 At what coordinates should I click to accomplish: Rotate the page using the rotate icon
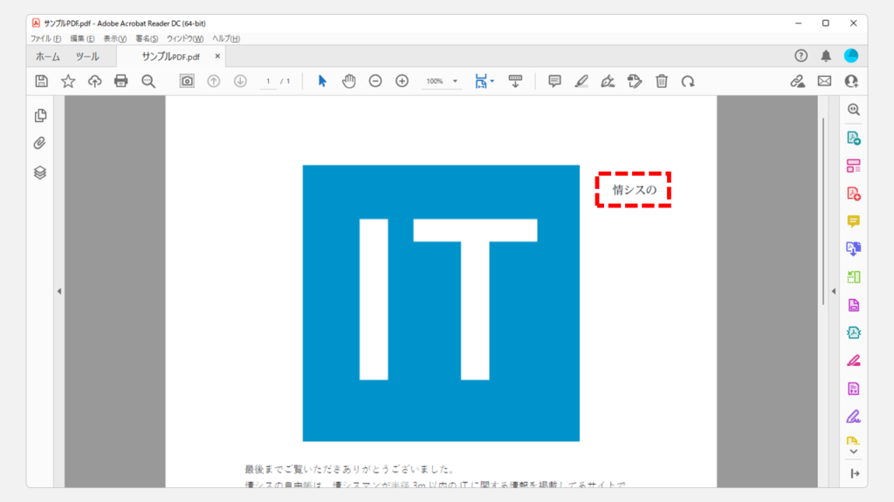click(688, 81)
